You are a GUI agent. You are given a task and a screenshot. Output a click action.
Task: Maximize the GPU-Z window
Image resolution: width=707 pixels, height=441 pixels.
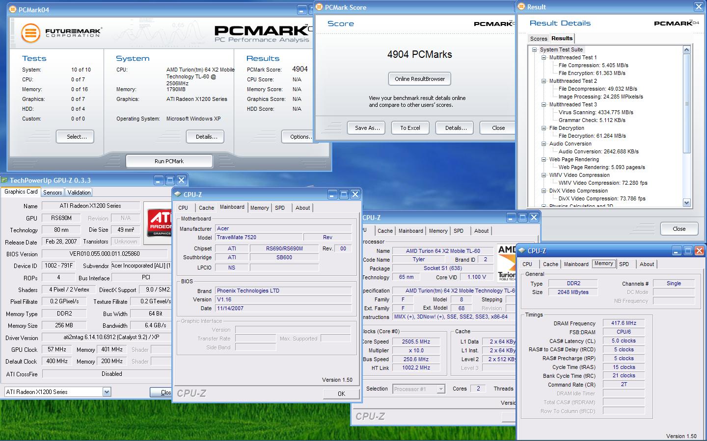pos(170,180)
